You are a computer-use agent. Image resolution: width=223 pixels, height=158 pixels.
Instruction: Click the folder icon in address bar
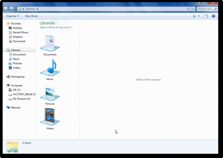20,9
